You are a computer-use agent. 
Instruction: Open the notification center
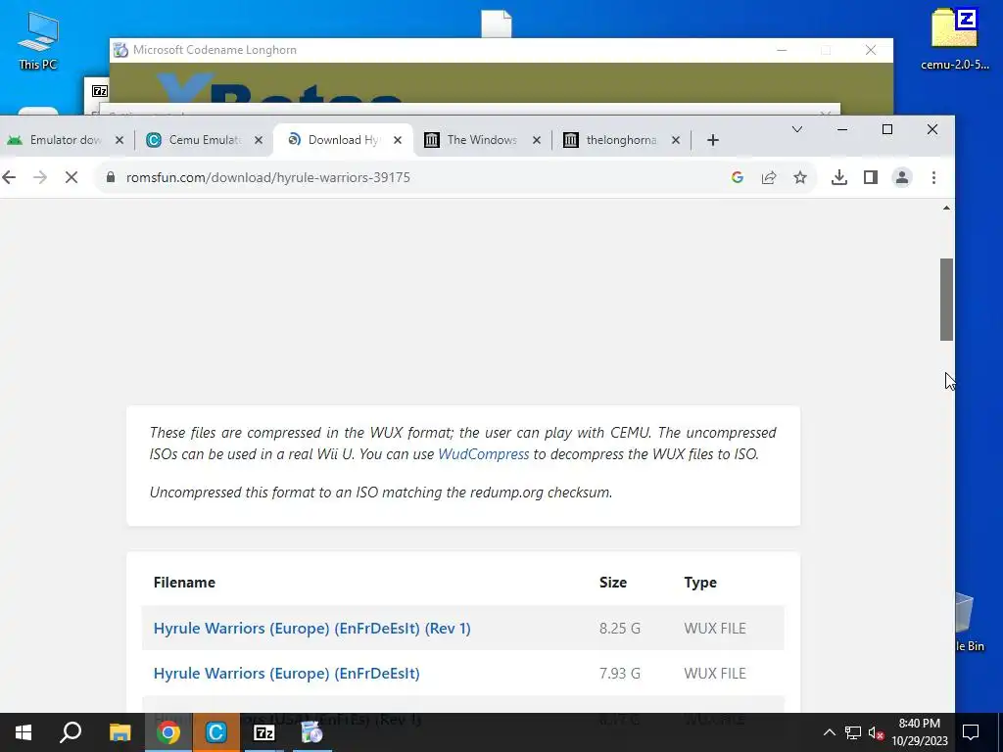pyautogui.click(x=971, y=732)
